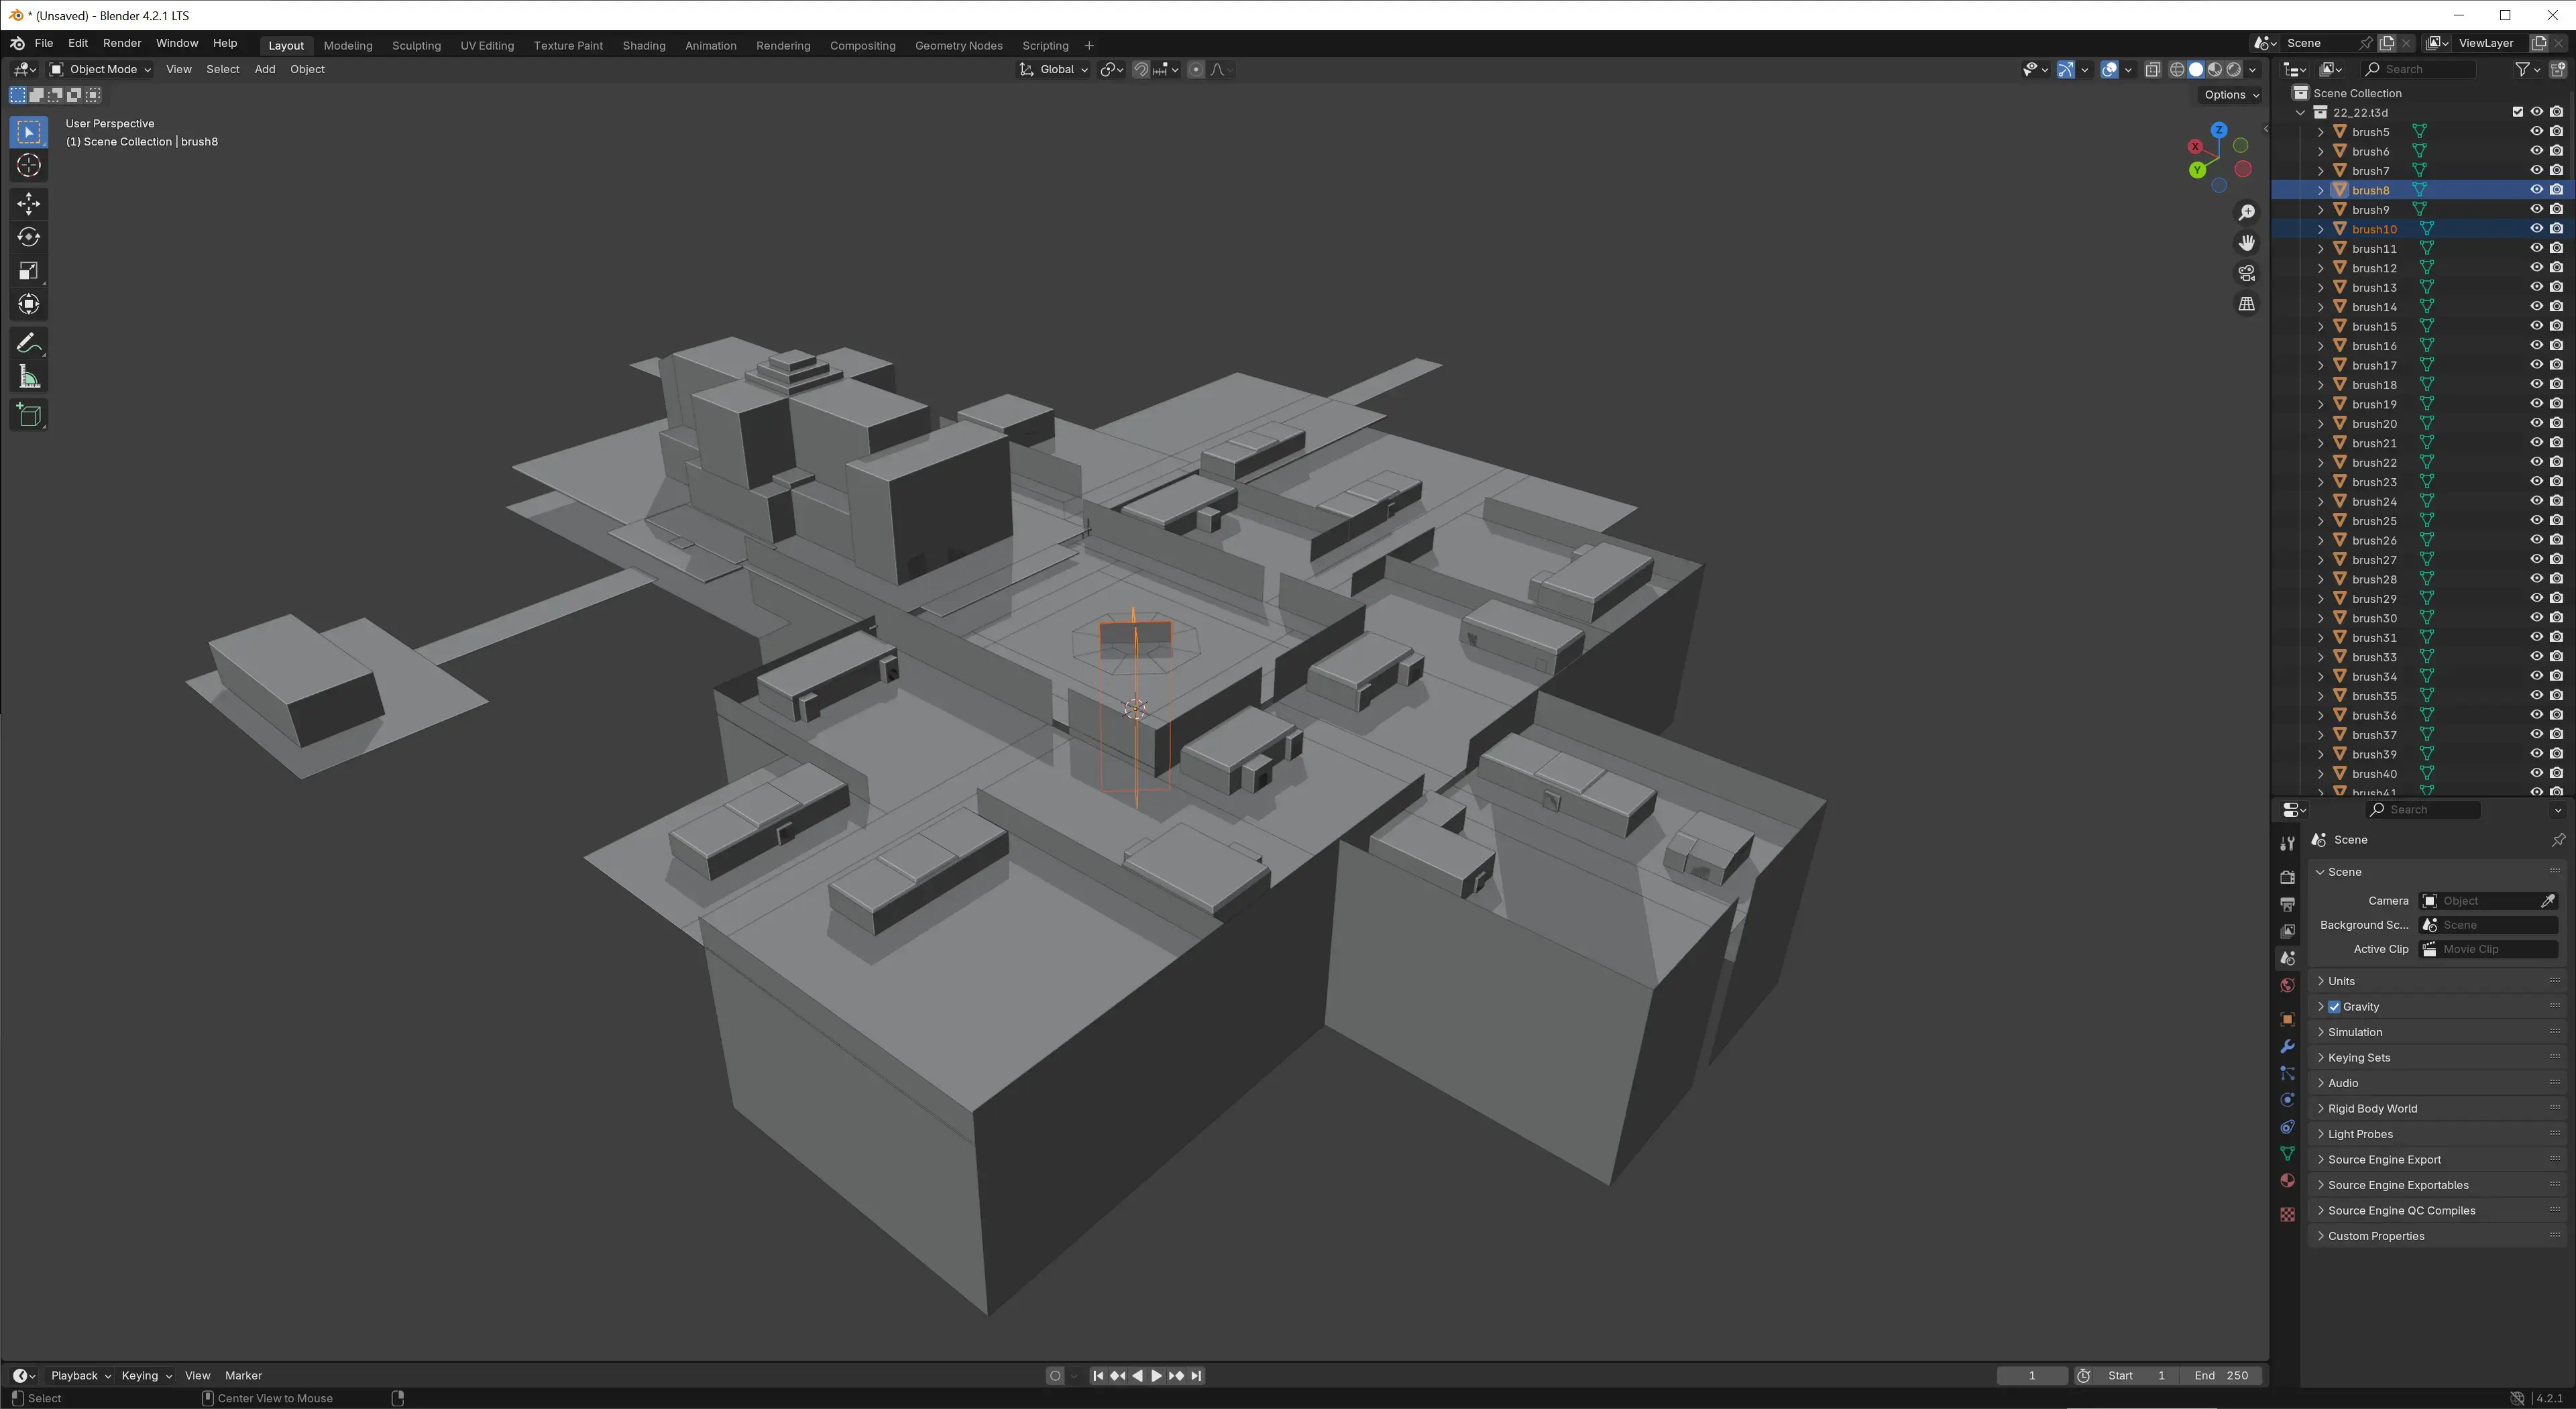Click the pan view hand icon
2576x1409 pixels.
click(2246, 243)
